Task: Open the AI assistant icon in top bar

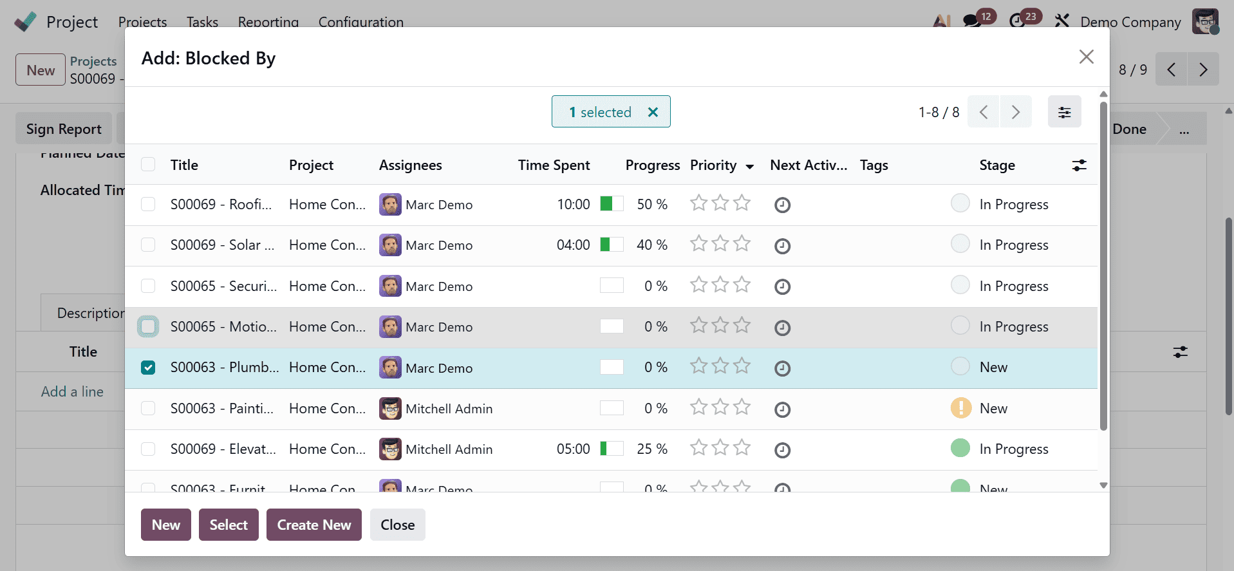Action: (x=941, y=21)
